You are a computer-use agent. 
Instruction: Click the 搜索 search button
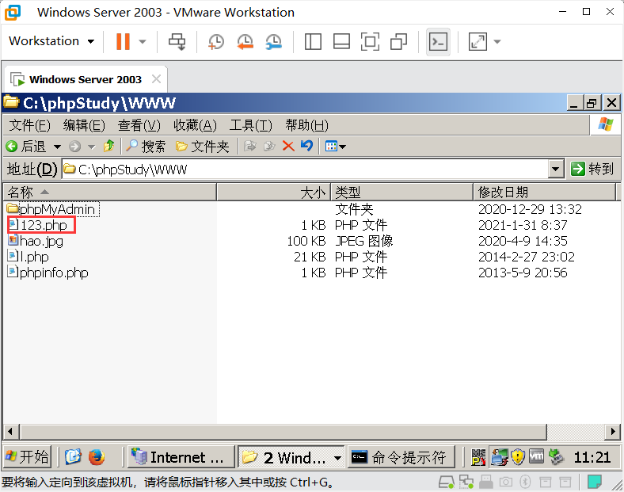click(x=145, y=147)
